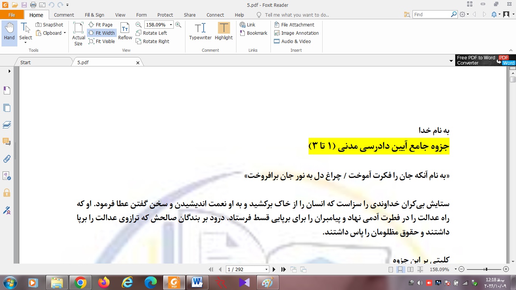516x290 pixels.
Task: Insert Audio & Video
Action: [x=292, y=41]
